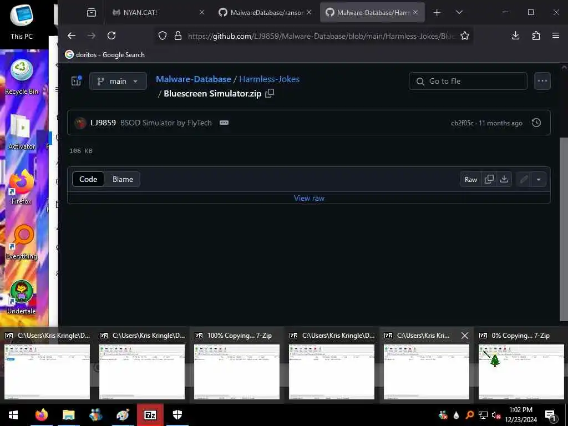Image resolution: width=568 pixels, height=426 pixels.
Task: Click the muted speaker tray icon
Action: (496, 415)
